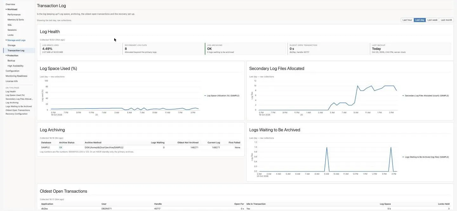Click the Oldest Open Transaction 0 s card
The width and height of the screenshot is (457, 211).
click(328, 49)
